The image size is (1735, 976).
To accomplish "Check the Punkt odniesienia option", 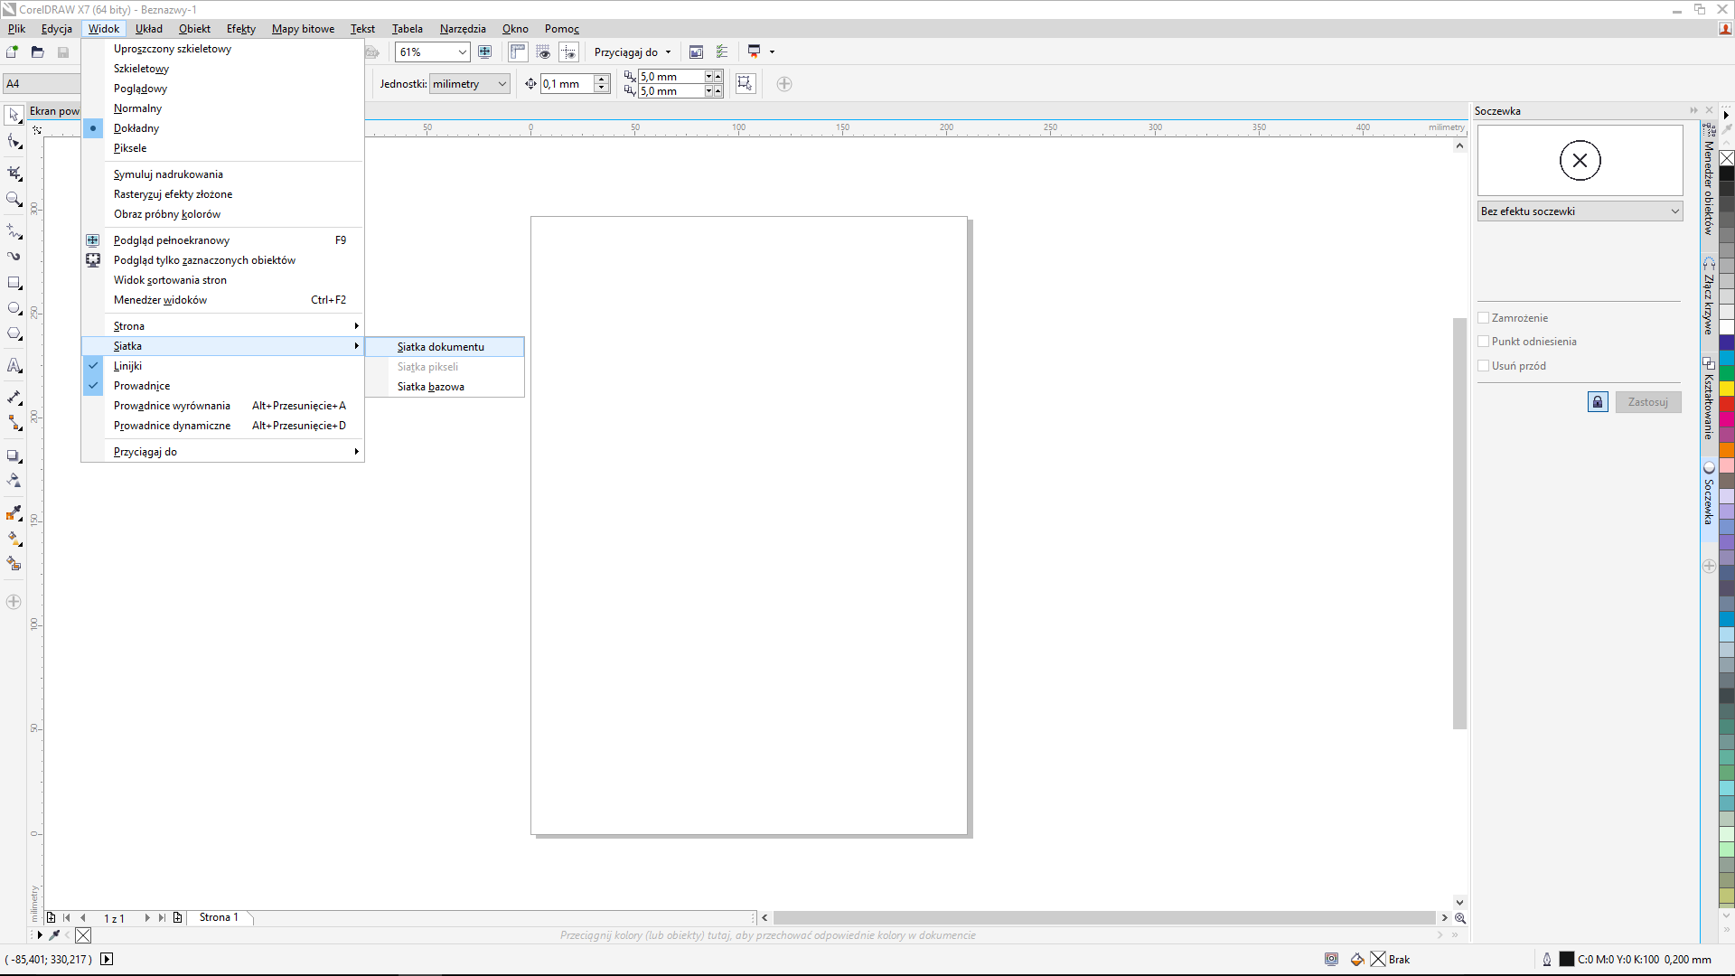I will (x=1483, y=342).
